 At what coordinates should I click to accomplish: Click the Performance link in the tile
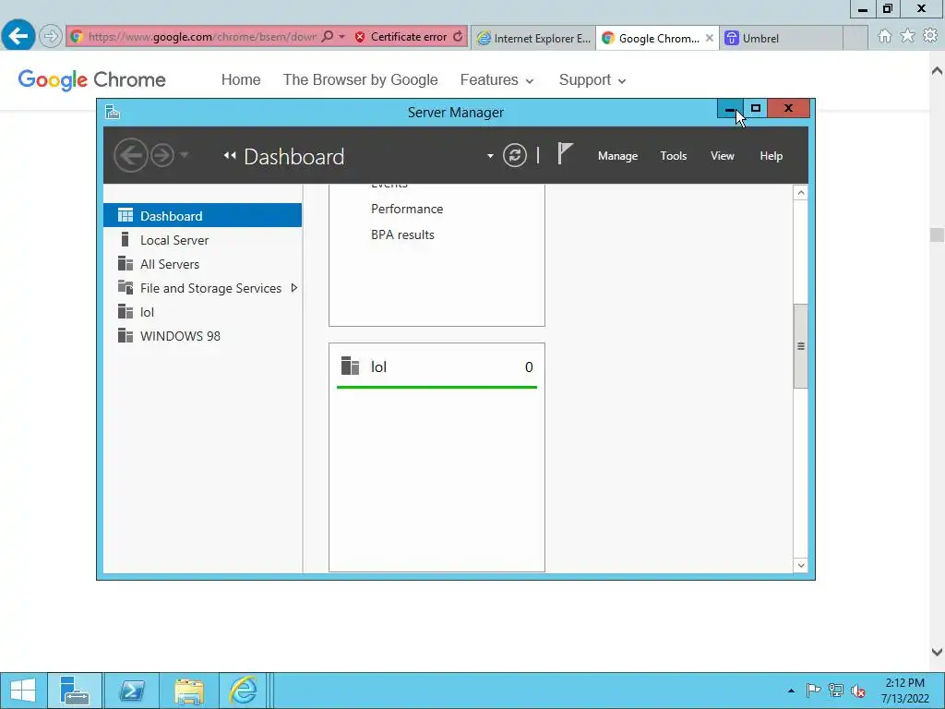pyautogui.click(x=407, y=209)
